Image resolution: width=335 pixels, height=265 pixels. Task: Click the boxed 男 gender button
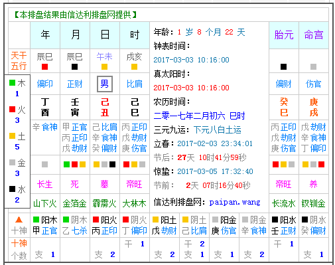[x=105, y=84]
